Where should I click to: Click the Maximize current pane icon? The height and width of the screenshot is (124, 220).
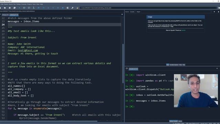tap(68, 8)
